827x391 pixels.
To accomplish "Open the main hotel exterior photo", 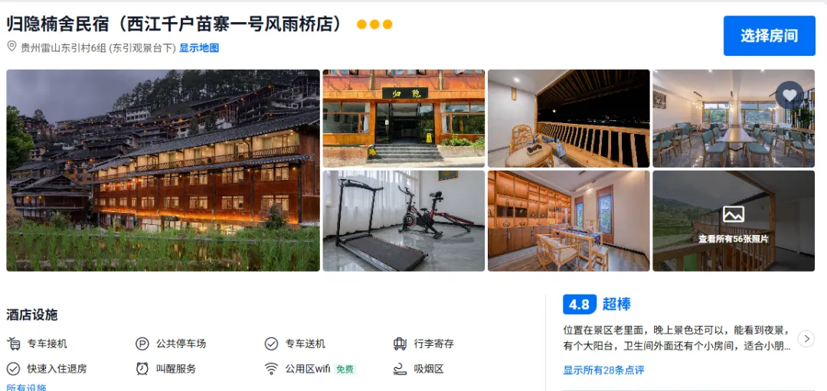I will point(163,170).
